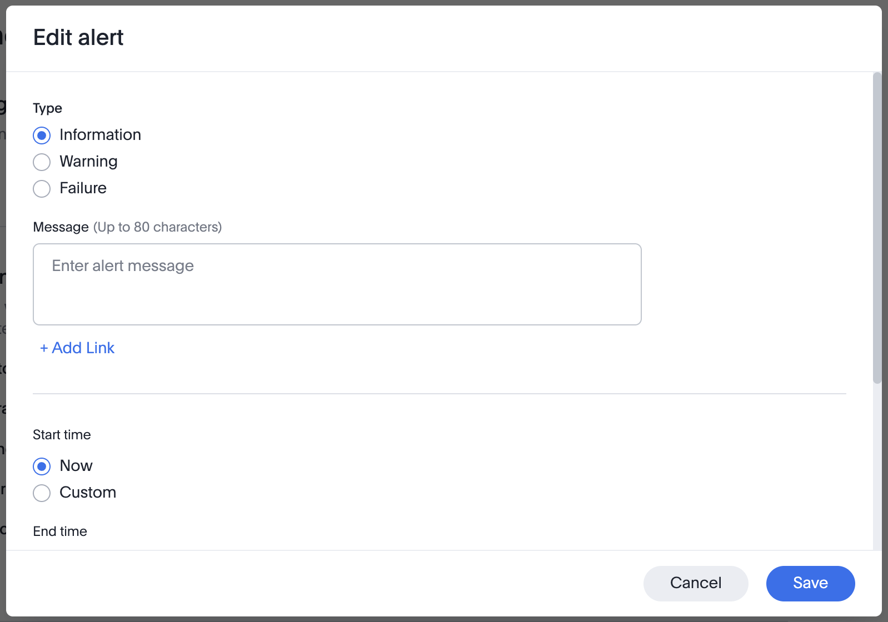Click the blue Save button
This screenshot has width=888, height=622.
click(x=810, y=583)
